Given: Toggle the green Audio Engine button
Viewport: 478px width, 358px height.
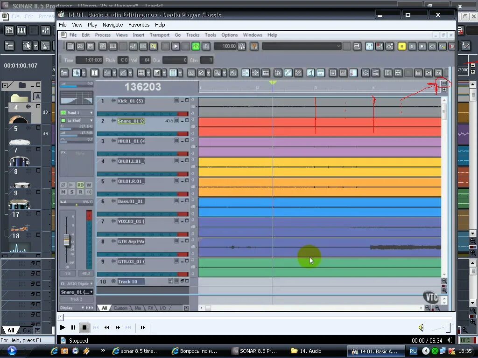Looking at the screenshot, I should pos(196,46).
